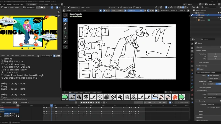The width and height of the screenshot is (221, 124).
Task: Choose the blue curved stroke brush thumbnail
Action: coord(154,97)
